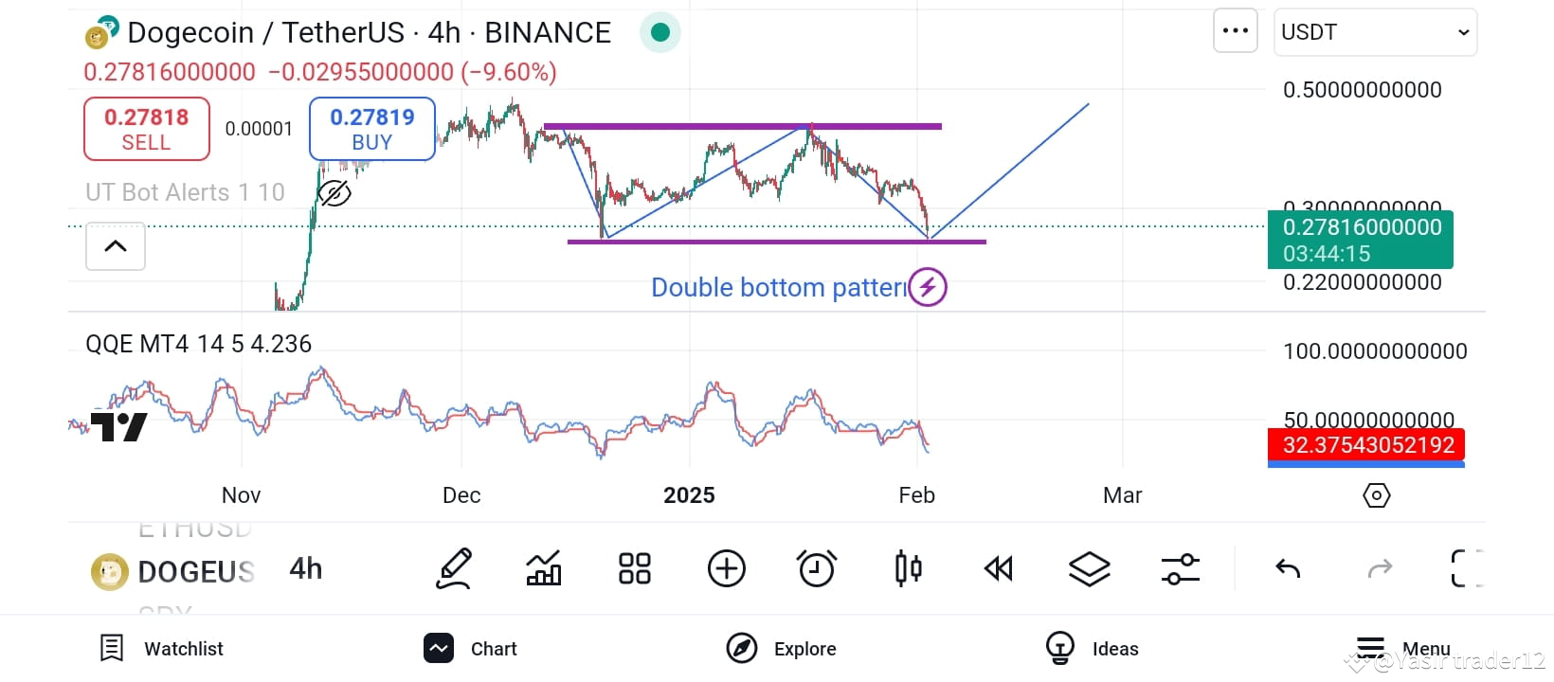Toggle UT Bot Alerts visibility eye

(x=334, y=193)
